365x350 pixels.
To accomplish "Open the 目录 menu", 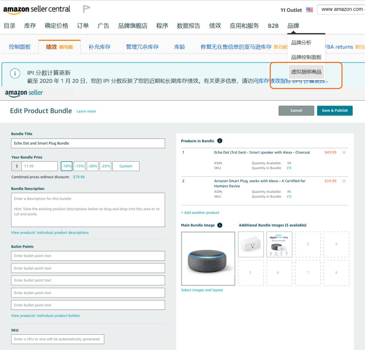I will click(x=9, y=26).
